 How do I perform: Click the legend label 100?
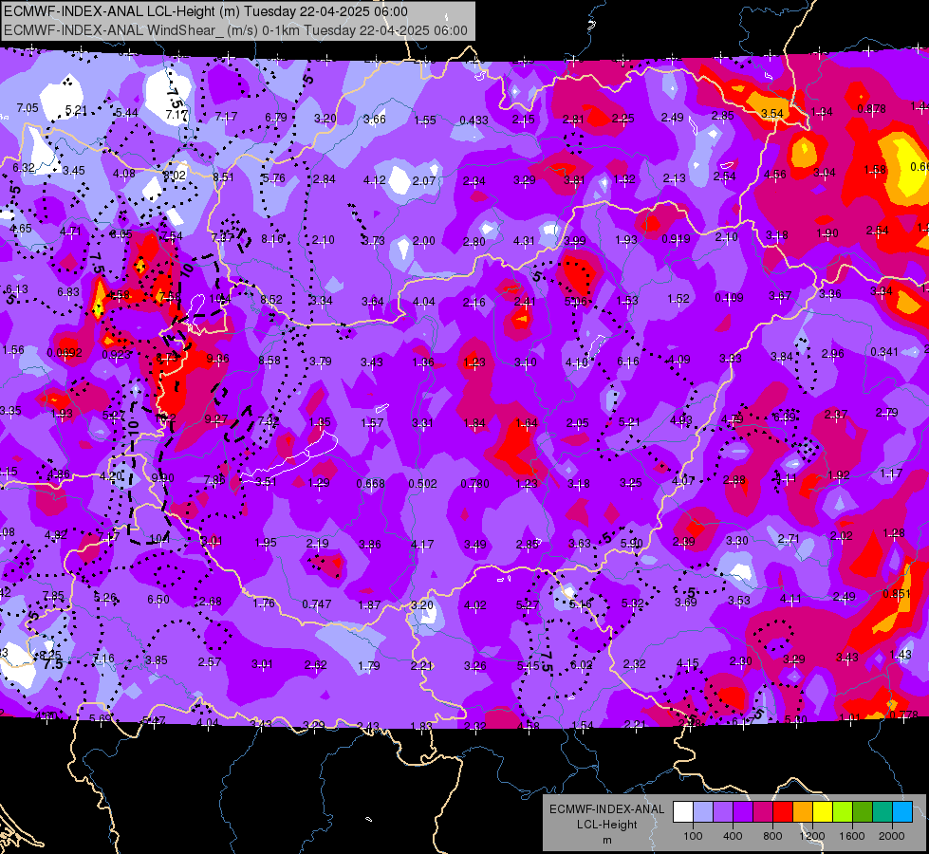[x=693, y=836]
